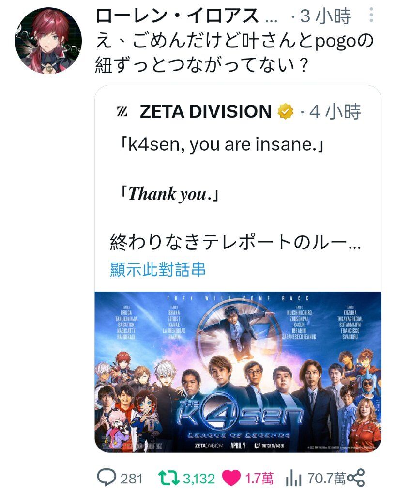
Task: Open the reply icon with 281 comments
Action: [106, 478]
